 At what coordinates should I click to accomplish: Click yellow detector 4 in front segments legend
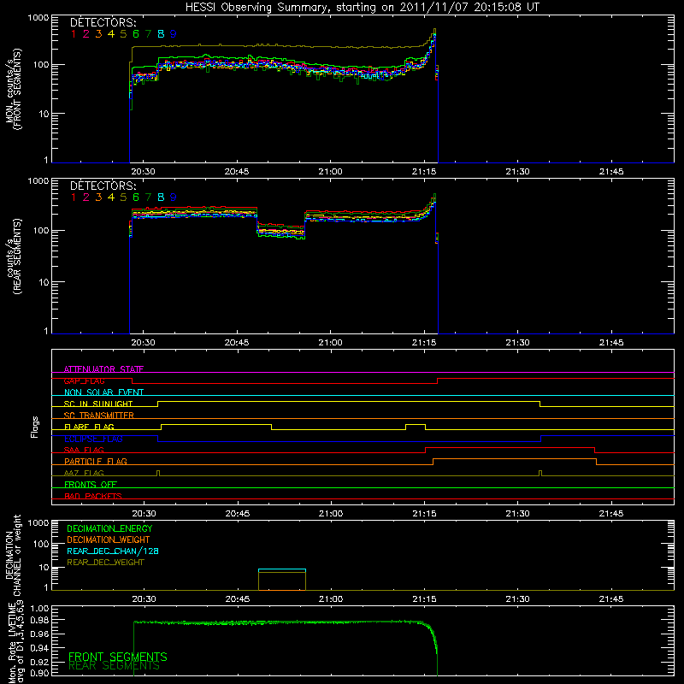coord(111,34)
